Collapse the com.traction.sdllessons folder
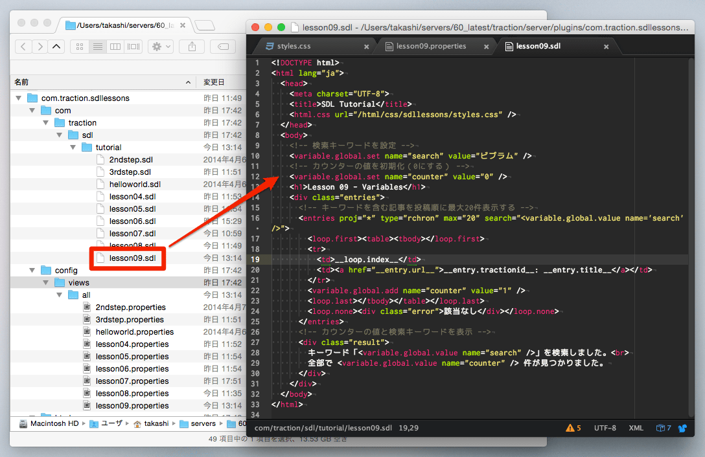 click(17, 98)
